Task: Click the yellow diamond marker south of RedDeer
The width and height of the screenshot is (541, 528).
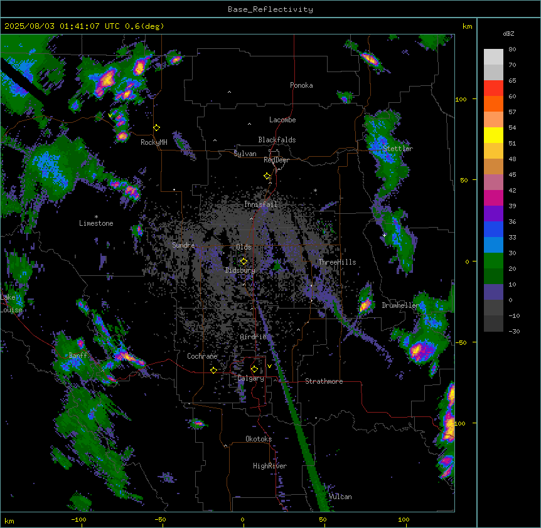Action: point(267,176)
